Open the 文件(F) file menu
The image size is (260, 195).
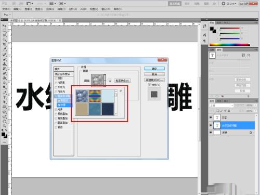[x=6, y=9]
